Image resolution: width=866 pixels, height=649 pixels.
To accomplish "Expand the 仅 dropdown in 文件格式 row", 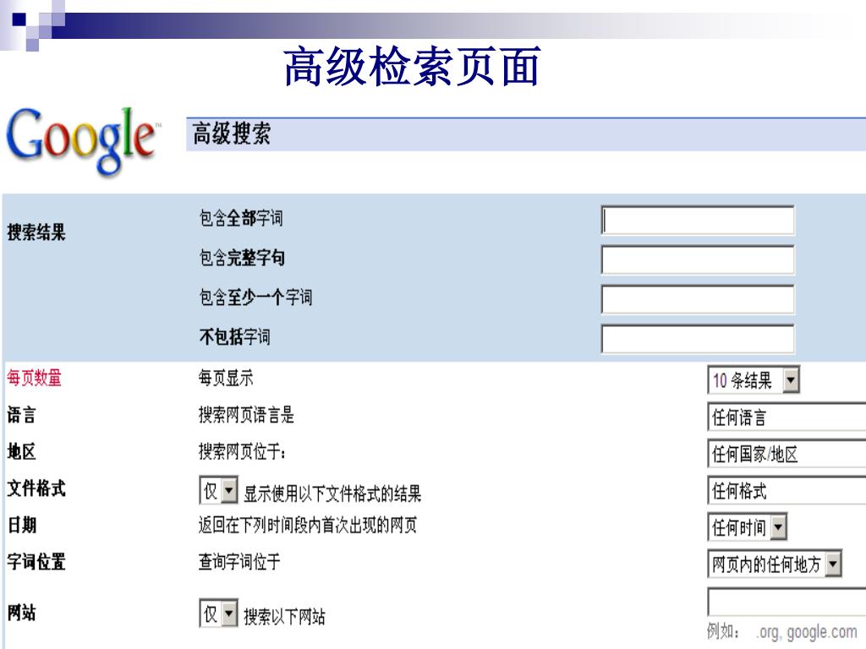I will pos(219,490).
